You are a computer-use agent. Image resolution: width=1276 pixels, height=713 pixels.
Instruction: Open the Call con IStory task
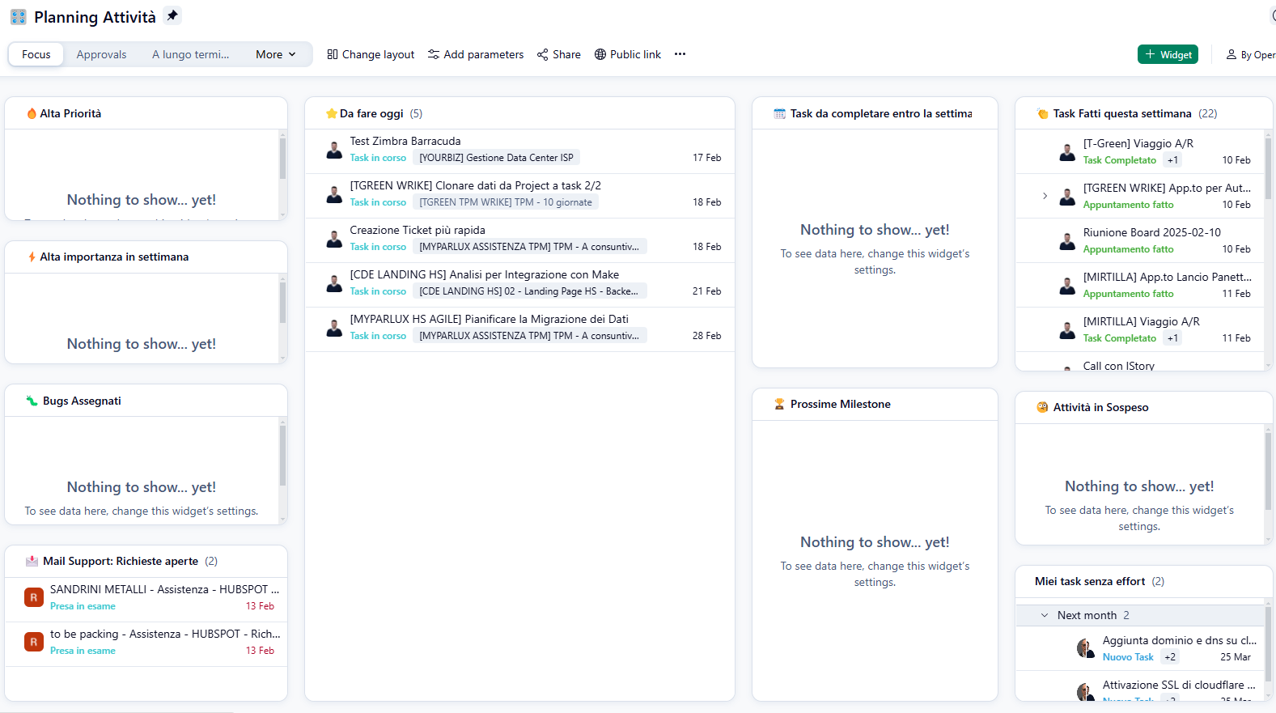(1118, 366)
